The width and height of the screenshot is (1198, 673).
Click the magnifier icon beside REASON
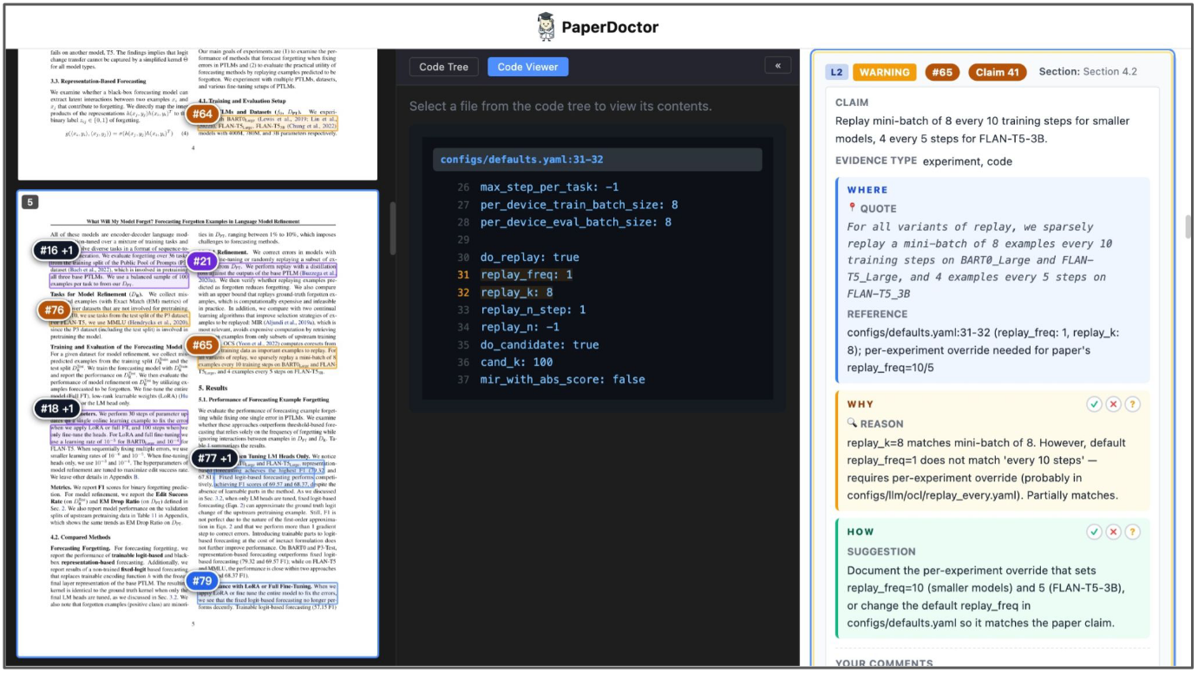tap(852, 423)
